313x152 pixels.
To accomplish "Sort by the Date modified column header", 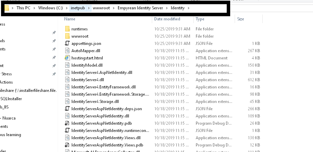I will point(167,19).
